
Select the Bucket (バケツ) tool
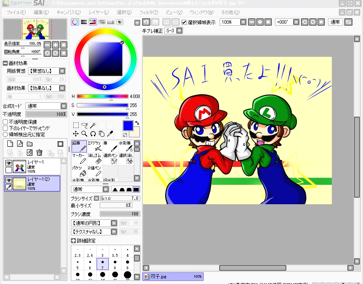tap(79, 171)
